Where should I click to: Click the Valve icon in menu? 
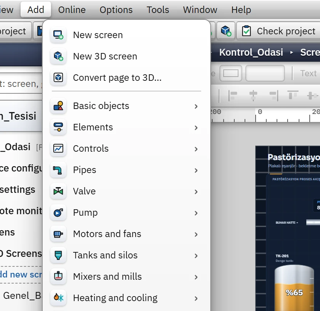(58, 191)
